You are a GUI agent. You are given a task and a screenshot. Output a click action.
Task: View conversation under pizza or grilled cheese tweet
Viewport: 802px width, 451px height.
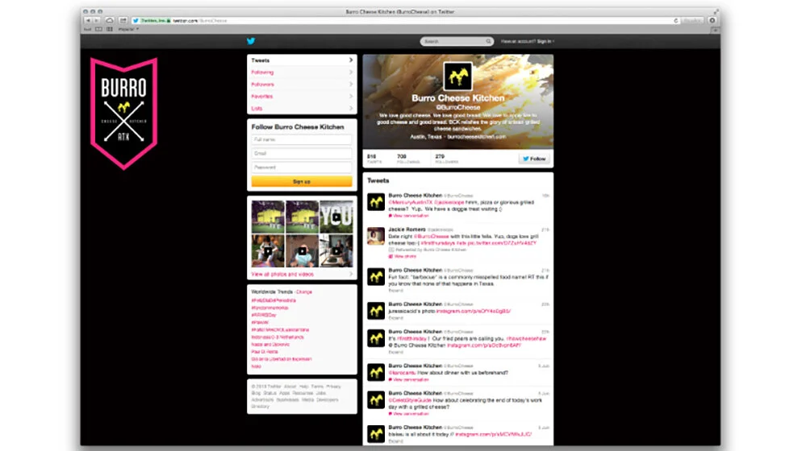pos(409,216)
